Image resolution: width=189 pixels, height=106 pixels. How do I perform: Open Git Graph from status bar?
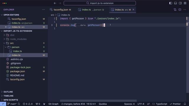tap(53, 104)
